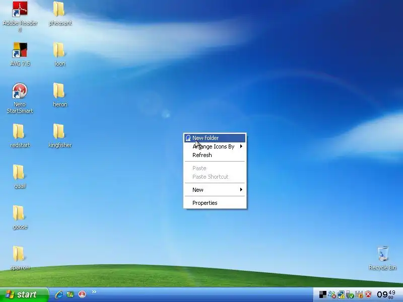Choose Refresh from the context menu
This screenshot has height=302, width=403.
click(215, 155)
